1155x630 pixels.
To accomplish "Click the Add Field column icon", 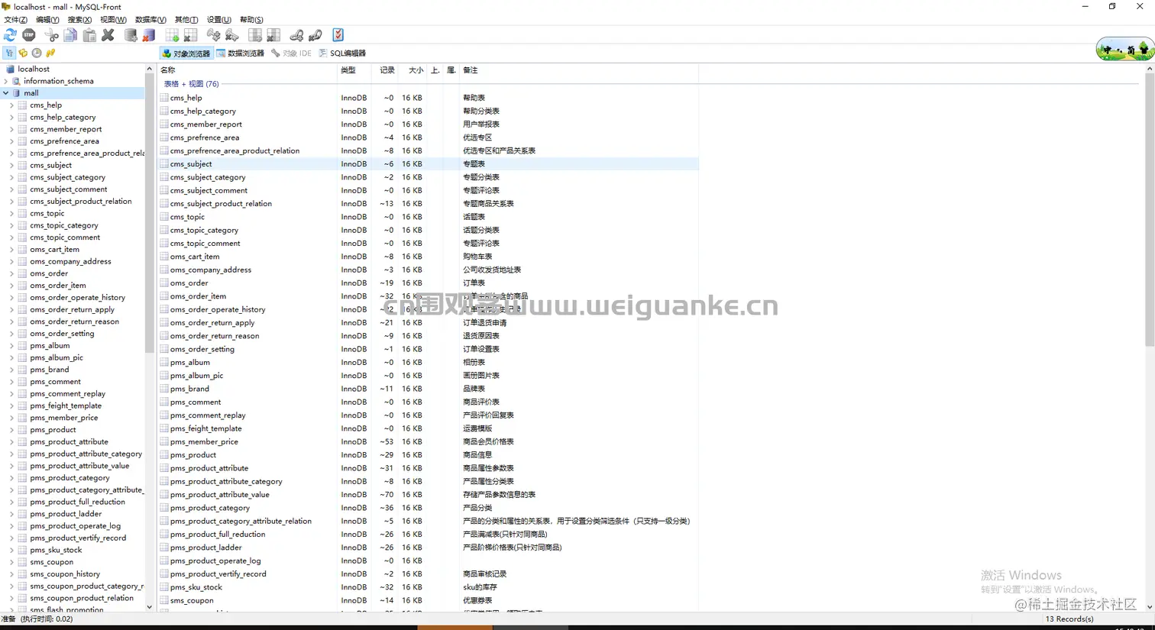I will click(x=255, y=35).
